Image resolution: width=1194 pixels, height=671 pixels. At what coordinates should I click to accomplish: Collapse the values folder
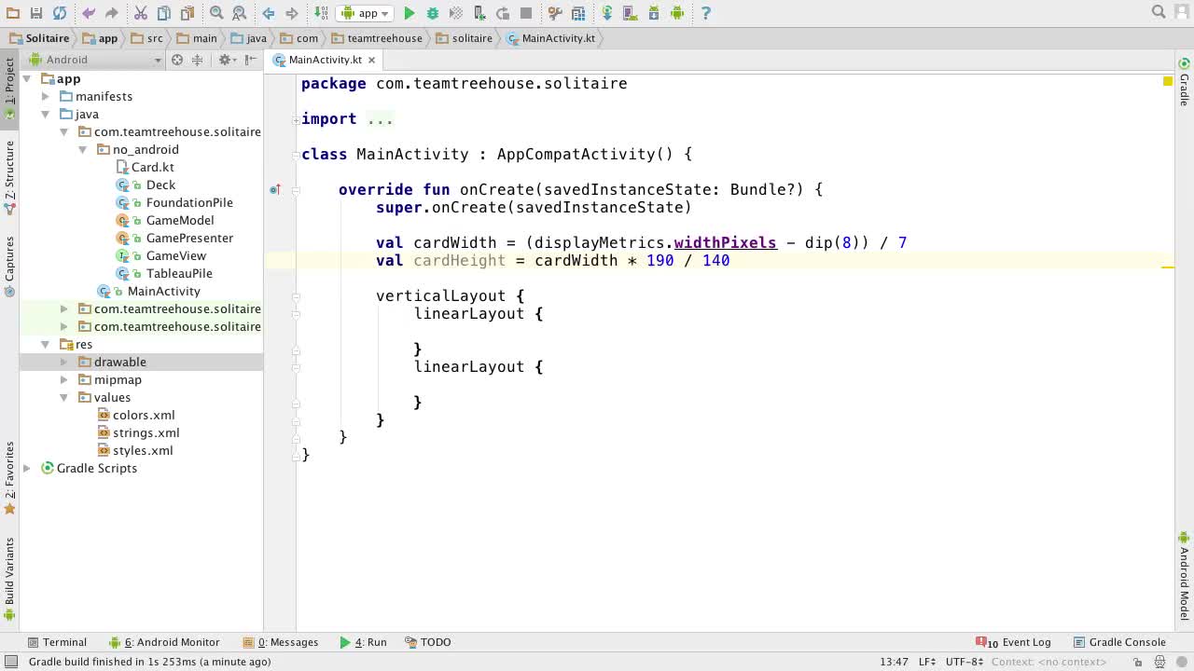[63, 397]
